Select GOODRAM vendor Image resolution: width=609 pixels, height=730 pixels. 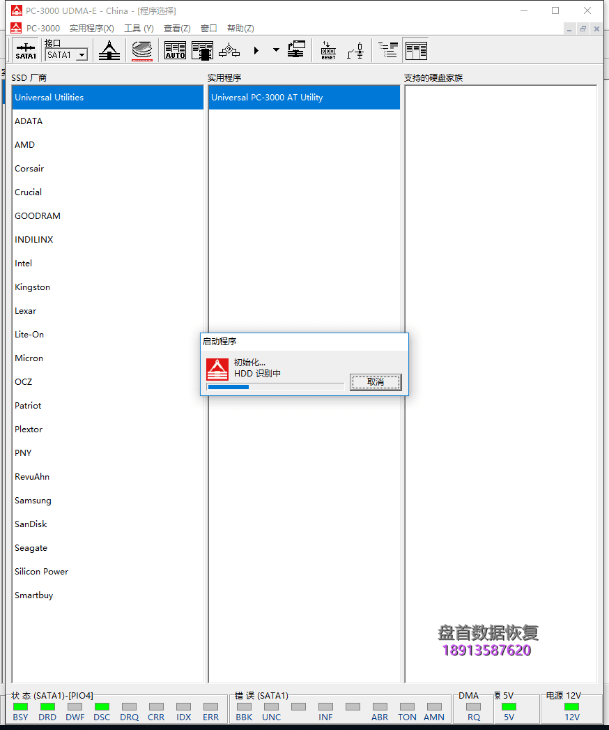[107, 216]
